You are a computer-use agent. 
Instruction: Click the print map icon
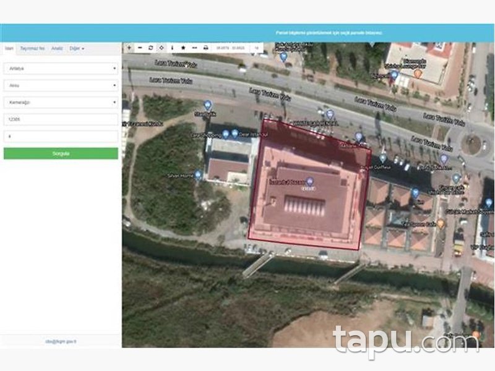205,48
